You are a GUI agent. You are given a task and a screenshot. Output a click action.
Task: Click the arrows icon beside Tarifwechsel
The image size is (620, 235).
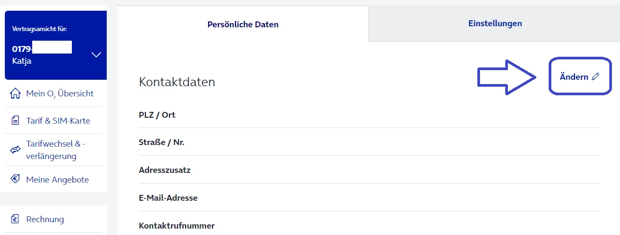point(16,150)
